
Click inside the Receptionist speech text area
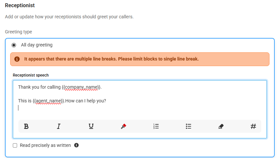coord(140,109)
